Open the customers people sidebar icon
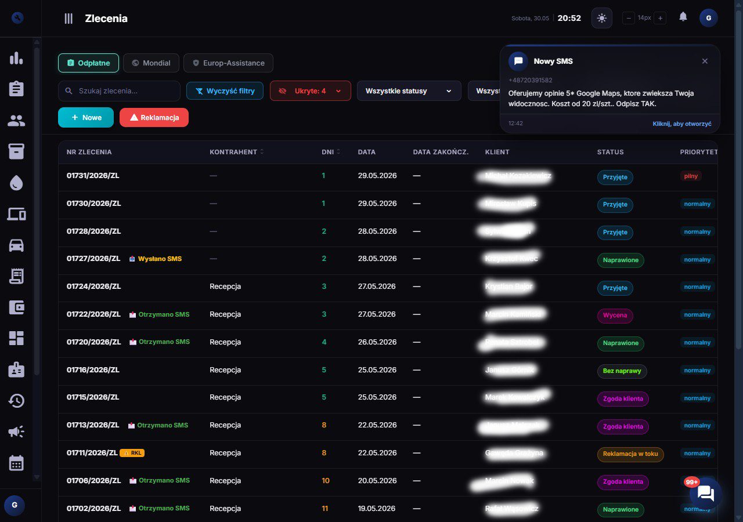The image size is (743, 522). pos(16,121)
